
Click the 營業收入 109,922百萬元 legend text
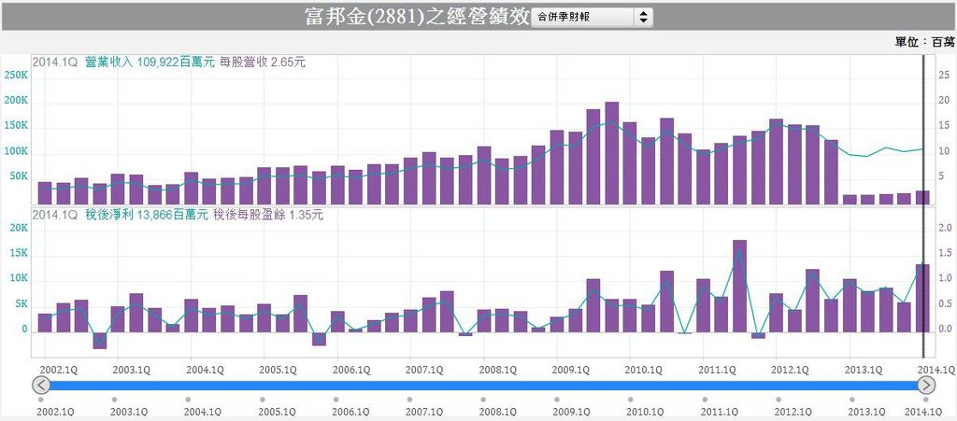pyautogui.click(x=150, y=63)
